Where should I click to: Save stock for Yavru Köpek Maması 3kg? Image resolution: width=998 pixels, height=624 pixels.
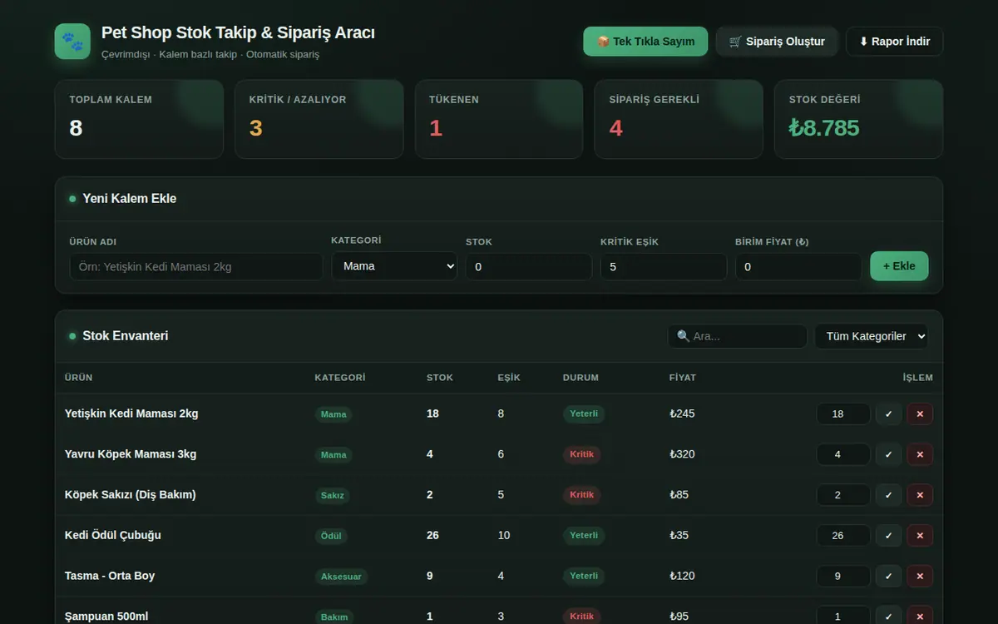coord(888,454)
